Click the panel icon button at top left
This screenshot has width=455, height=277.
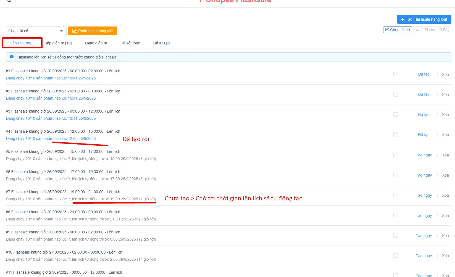(x=9, y=1)
